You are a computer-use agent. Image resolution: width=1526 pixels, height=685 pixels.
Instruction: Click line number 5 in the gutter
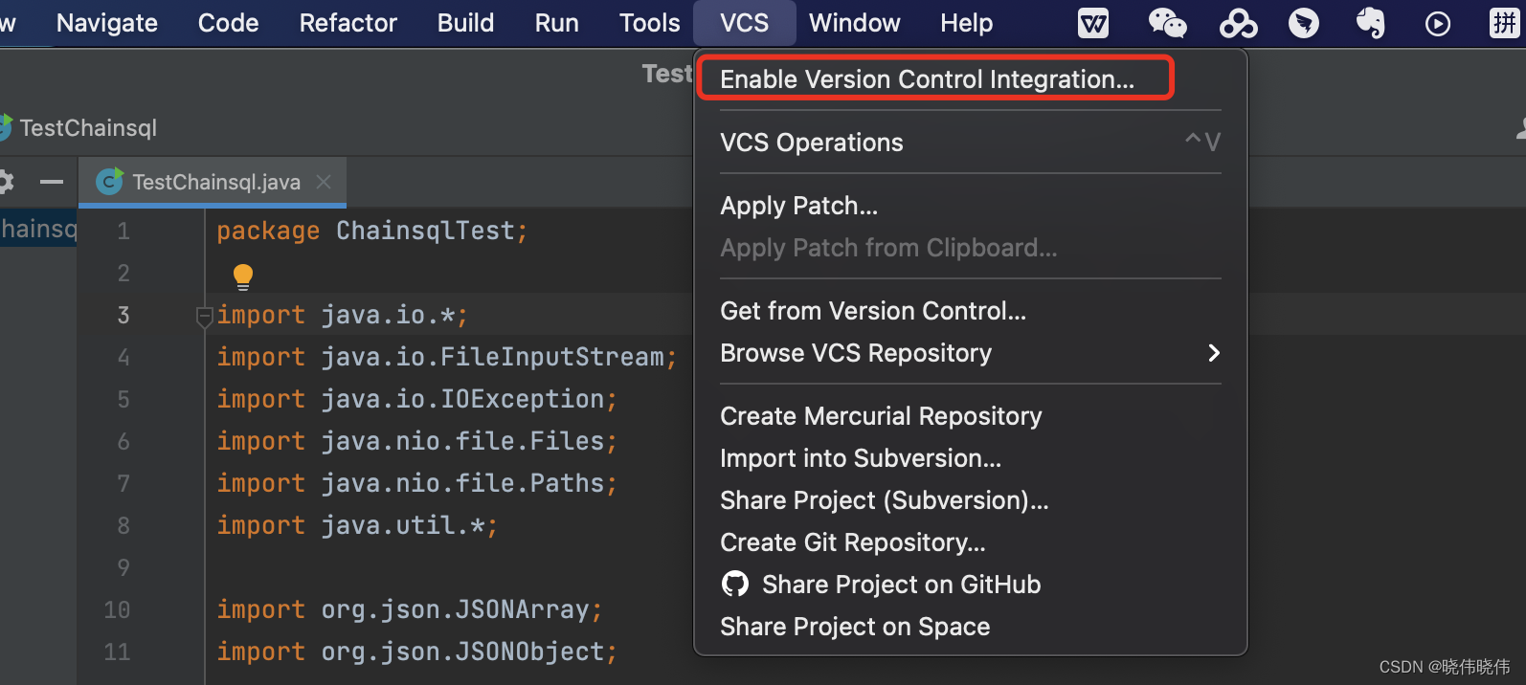(x=123, y=399)
